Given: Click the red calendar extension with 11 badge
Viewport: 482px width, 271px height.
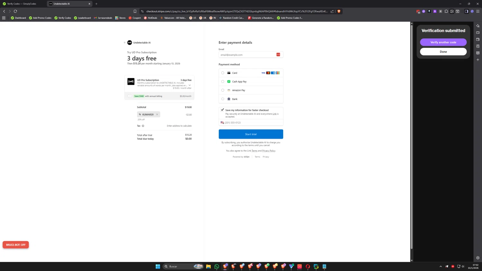Looking at the screenshot, I should (418, 11).
